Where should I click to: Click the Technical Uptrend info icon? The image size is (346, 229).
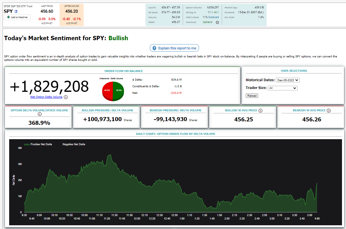click(217, 22)
